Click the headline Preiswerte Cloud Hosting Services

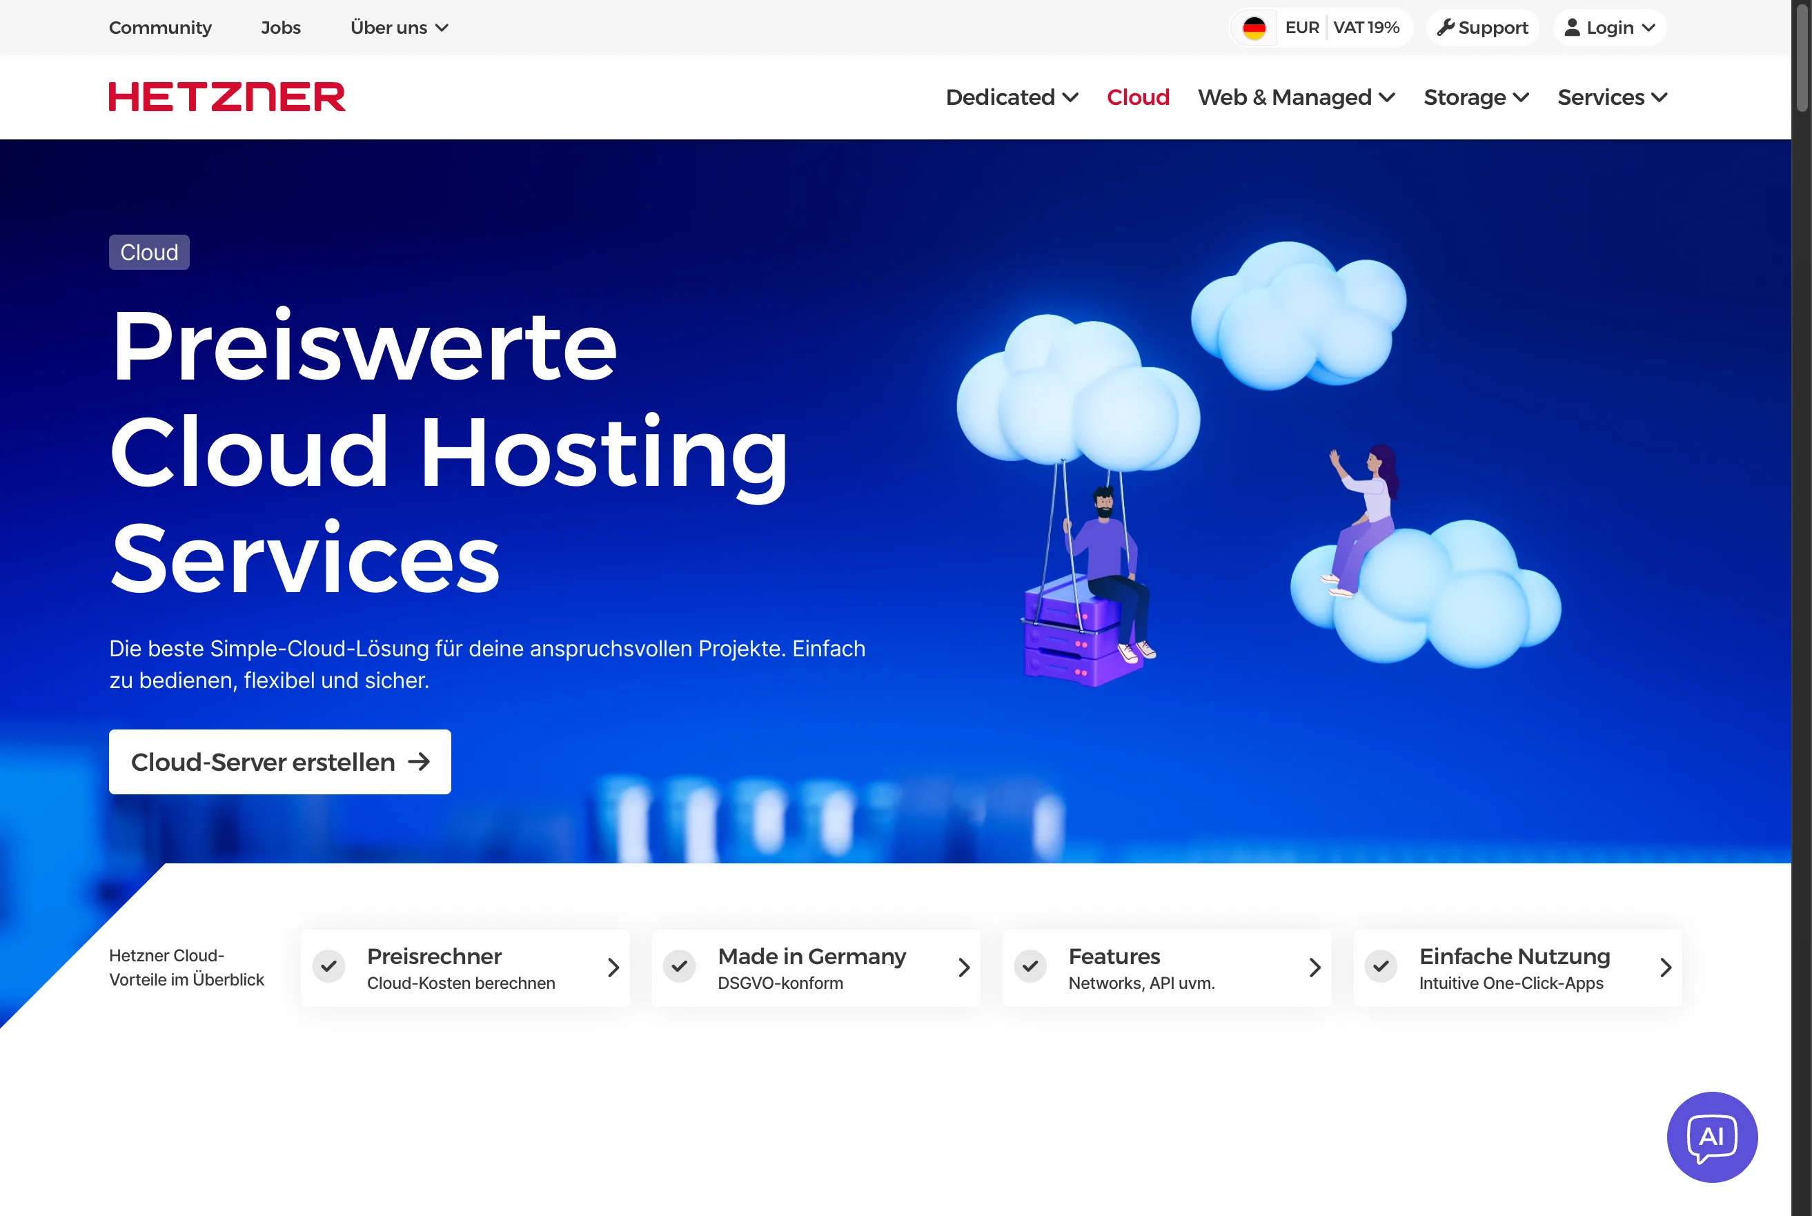(449, 451)
